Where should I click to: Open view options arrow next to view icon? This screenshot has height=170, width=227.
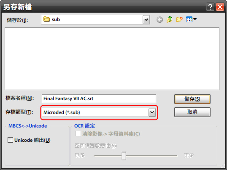click(195, 19)
